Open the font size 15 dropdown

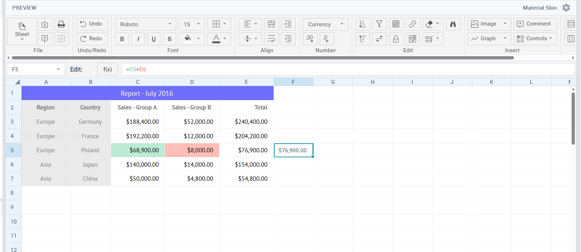point(191,24)
